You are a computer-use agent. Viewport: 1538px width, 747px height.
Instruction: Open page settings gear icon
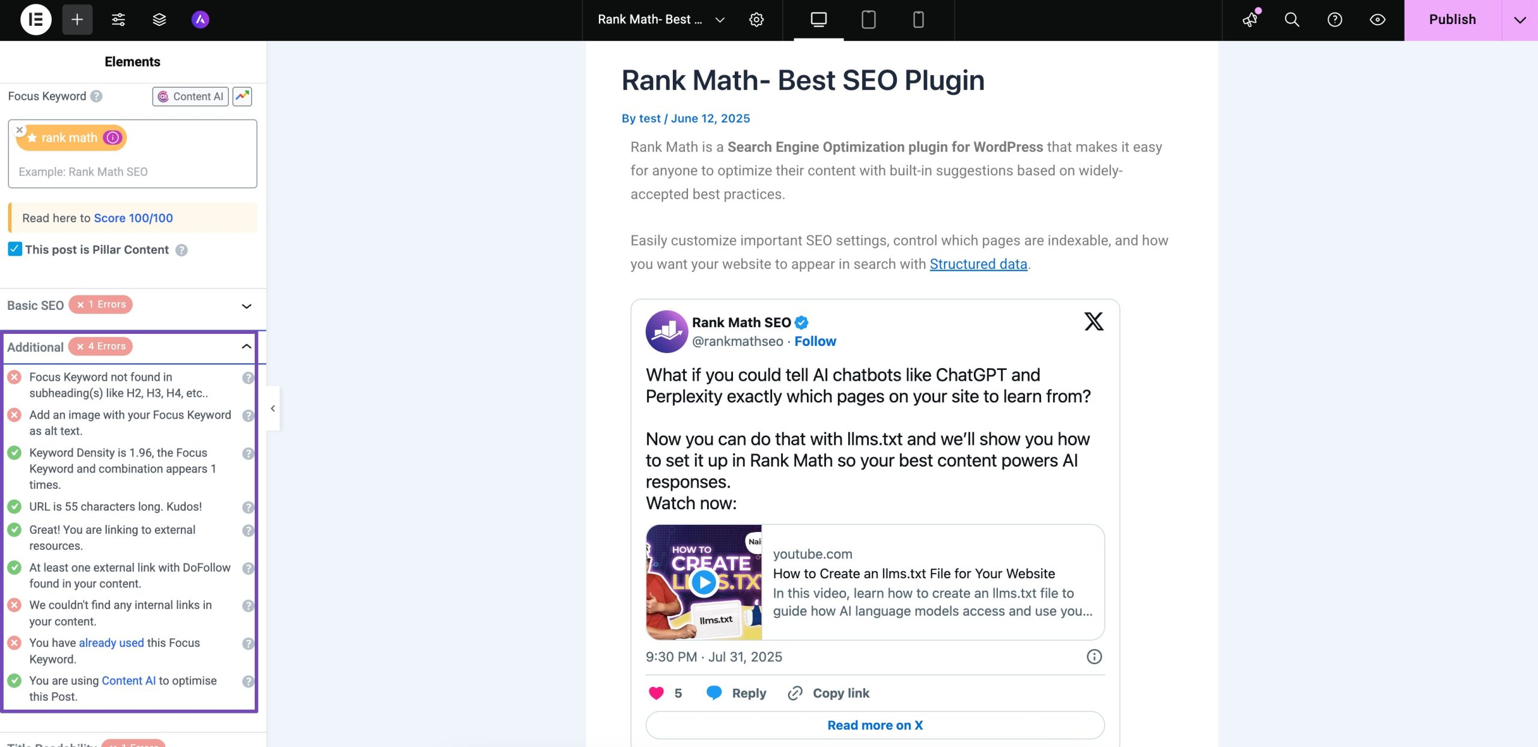pyautogui.click(x=756, y=20)
